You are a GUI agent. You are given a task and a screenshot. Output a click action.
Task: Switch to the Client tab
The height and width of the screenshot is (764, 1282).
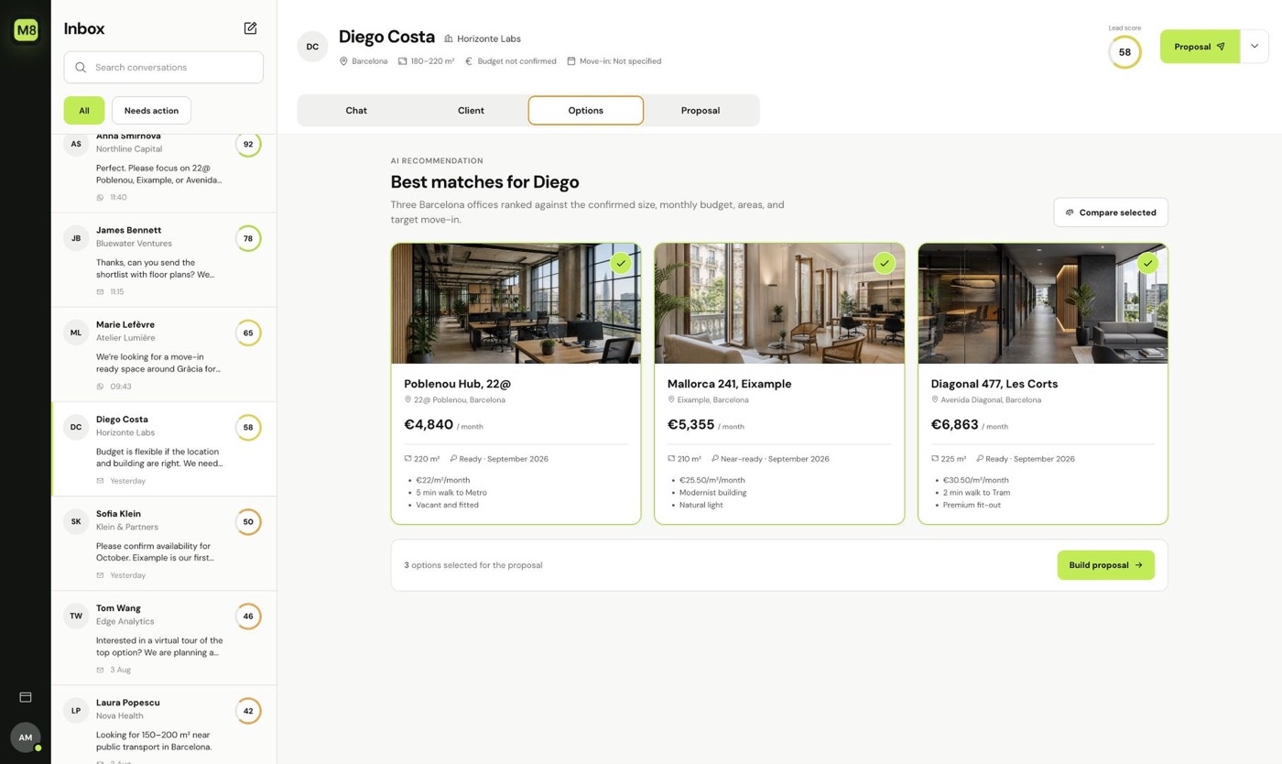[x=471, y=110]
